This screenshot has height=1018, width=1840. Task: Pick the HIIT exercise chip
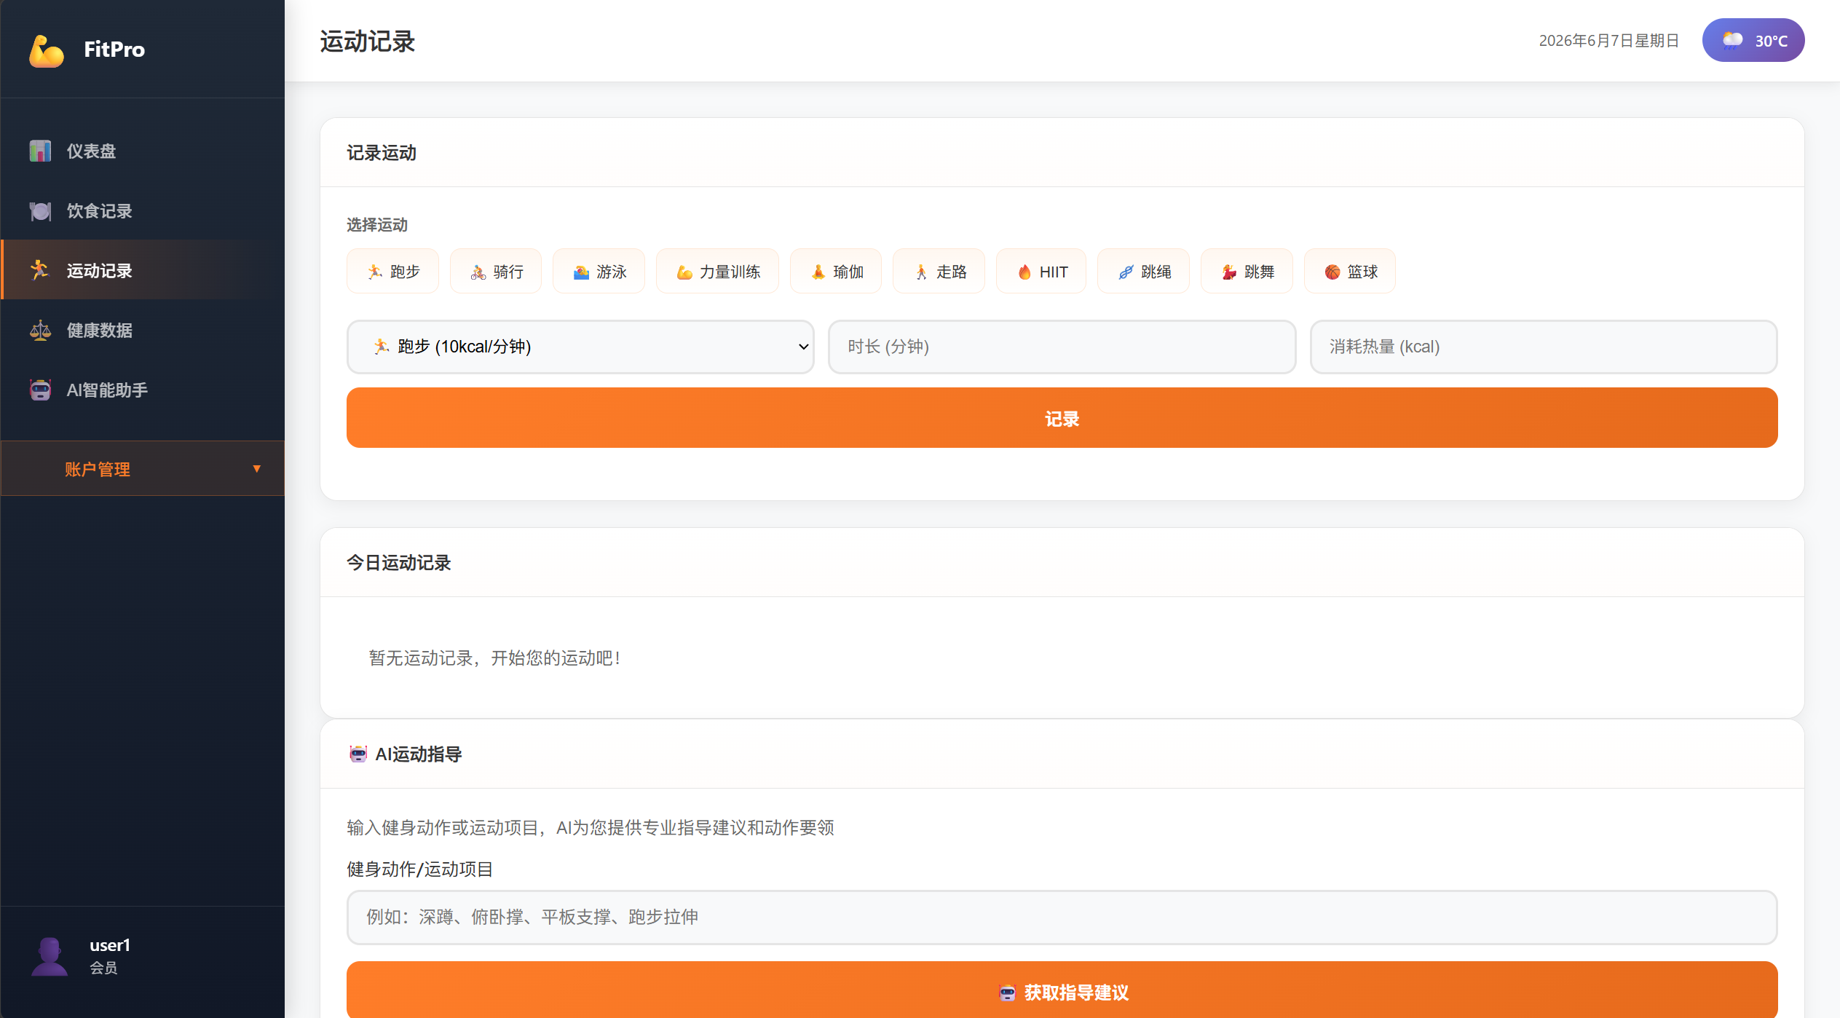(1041, 272)
